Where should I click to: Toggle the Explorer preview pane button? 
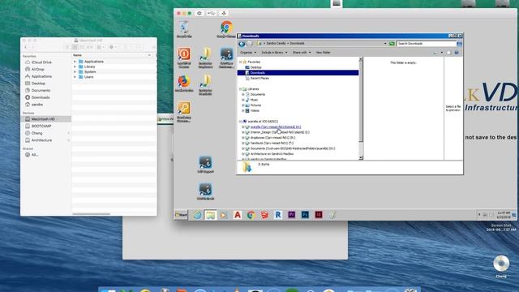coord(448,53)
